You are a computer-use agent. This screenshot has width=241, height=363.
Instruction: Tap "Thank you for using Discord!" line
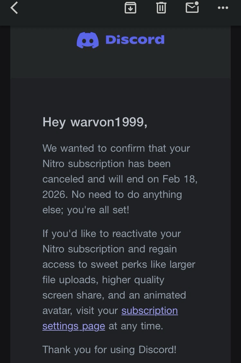pos(109,349)
